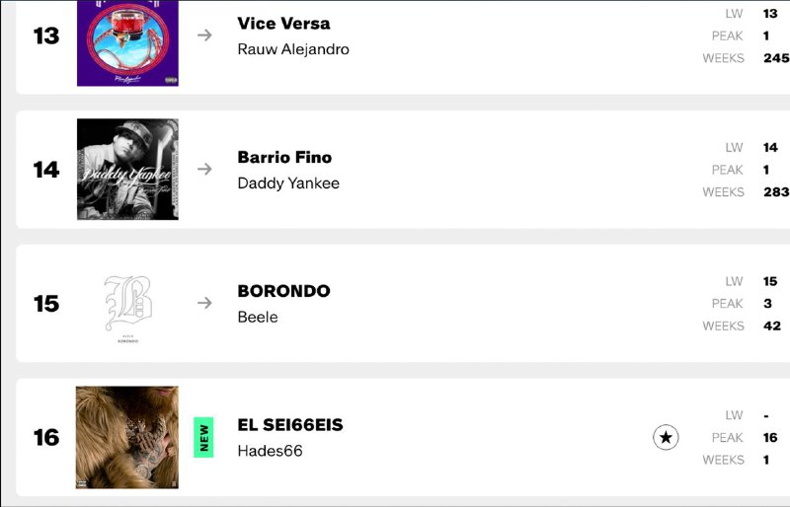Open the Barrio Fino album cover
This screenshot has width=790, height=507.
[127, 170]
